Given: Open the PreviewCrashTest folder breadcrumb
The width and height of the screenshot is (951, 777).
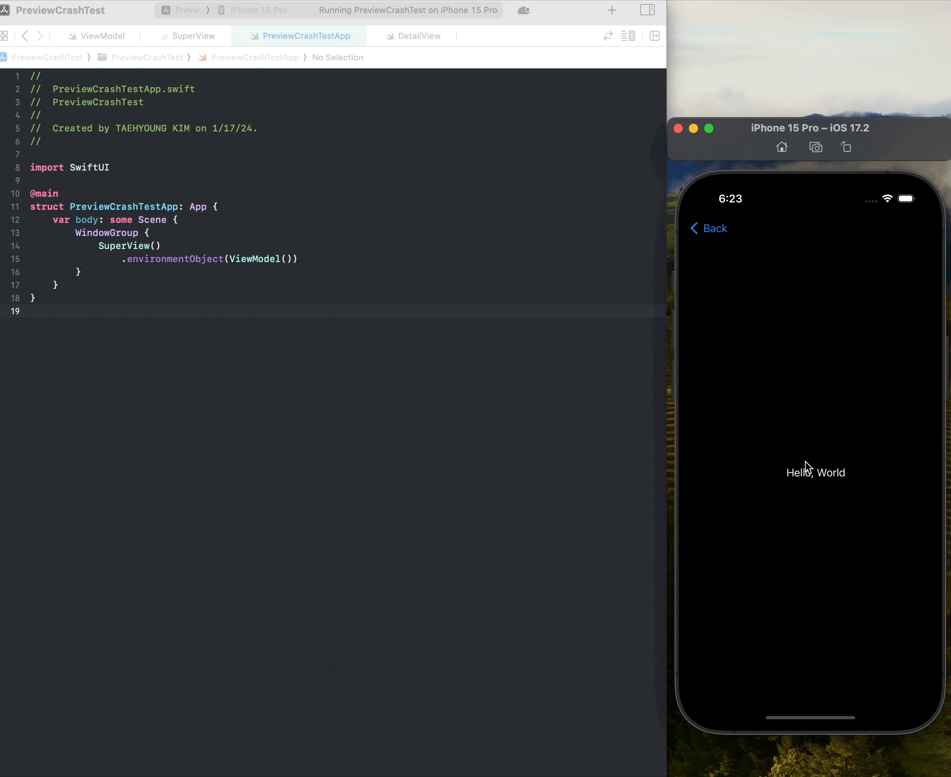Looking at the screenshot, I should click(x=146, y=57).
